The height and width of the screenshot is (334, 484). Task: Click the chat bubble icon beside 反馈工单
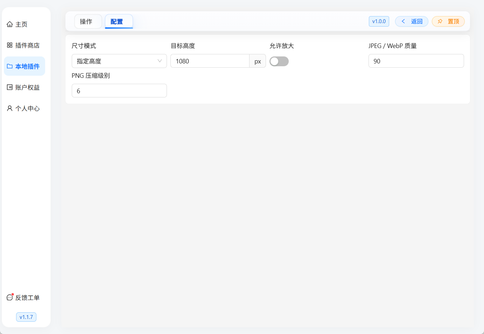point(10,298)
